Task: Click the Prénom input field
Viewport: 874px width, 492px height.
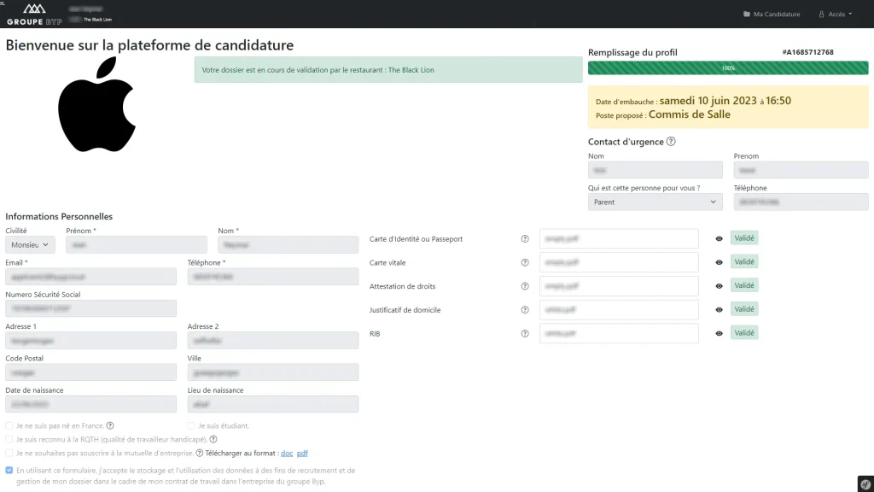Action: point(137,244)
